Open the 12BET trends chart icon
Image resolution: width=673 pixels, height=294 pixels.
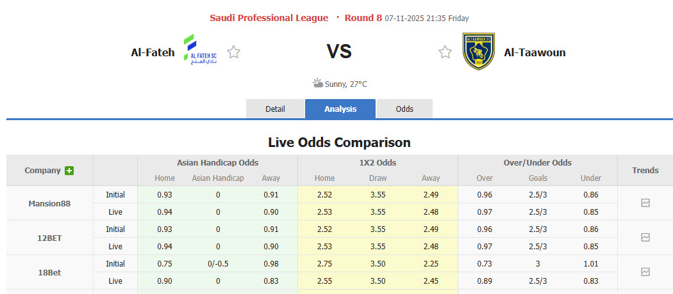[x=645, y=238]
